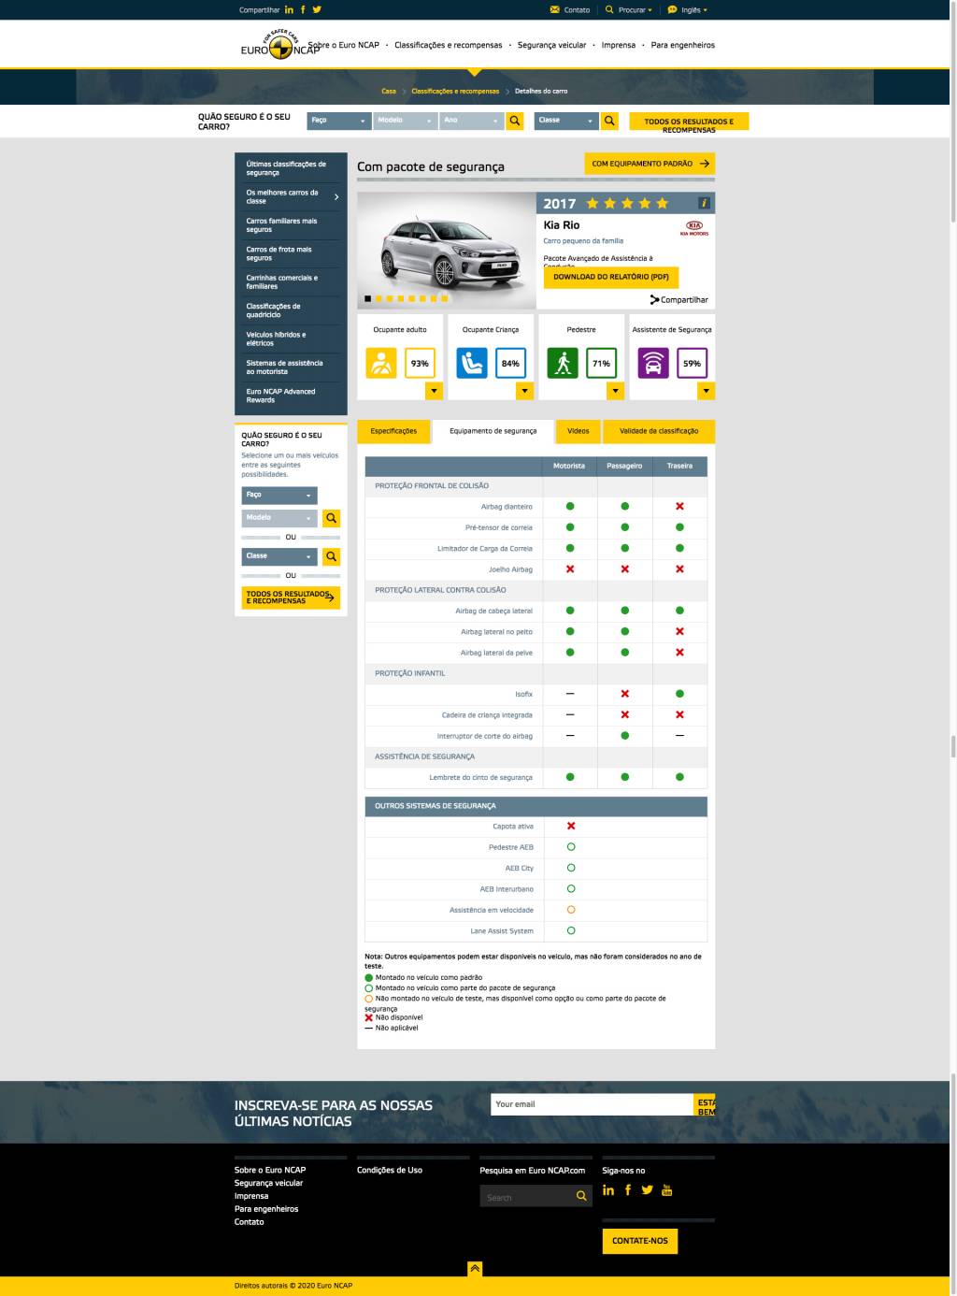The height and width of the screenshot is (1296, 957).
Task: Click the sidebar magnifier next to Classe
Action: pyautogui.click(x=331, y=556)
